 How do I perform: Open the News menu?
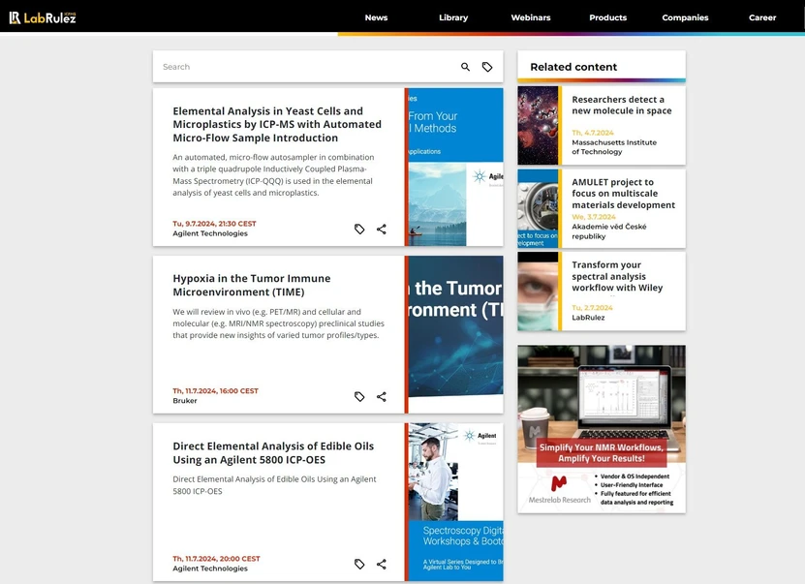click(376, 17)
